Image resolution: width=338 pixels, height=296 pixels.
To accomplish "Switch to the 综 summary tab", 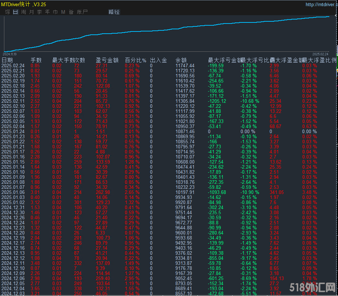I will (8, 12).
